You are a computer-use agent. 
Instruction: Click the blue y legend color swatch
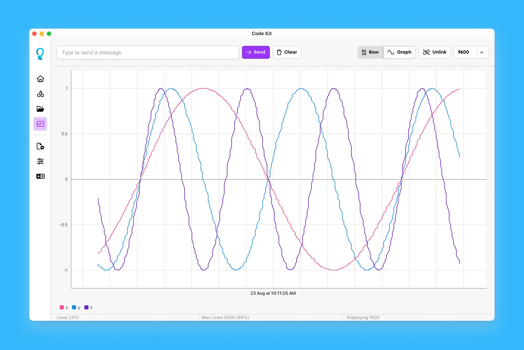[x=74, y=307]
